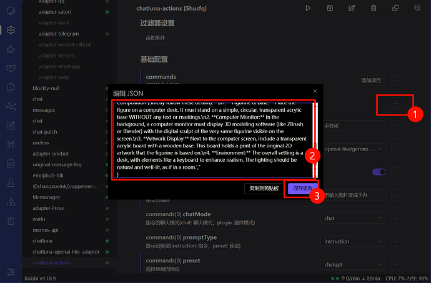
Task: Remove the plugin with the trash icon
Action: (374, 8)
